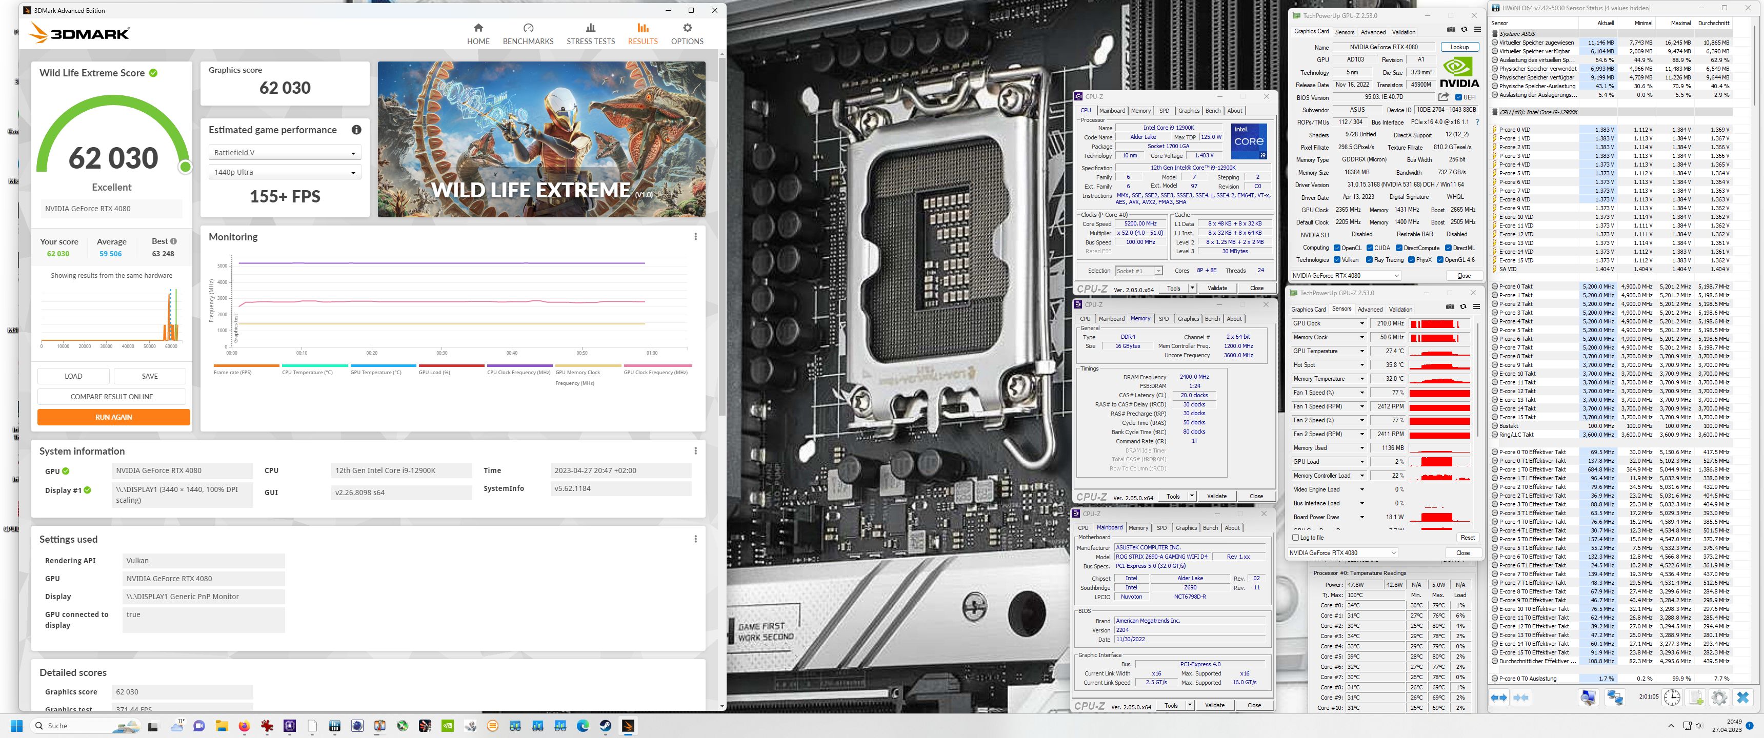Enable Log to file in GPU-Z Sensors
The height and width of the screenshot is (738, 1764).
1295,538
